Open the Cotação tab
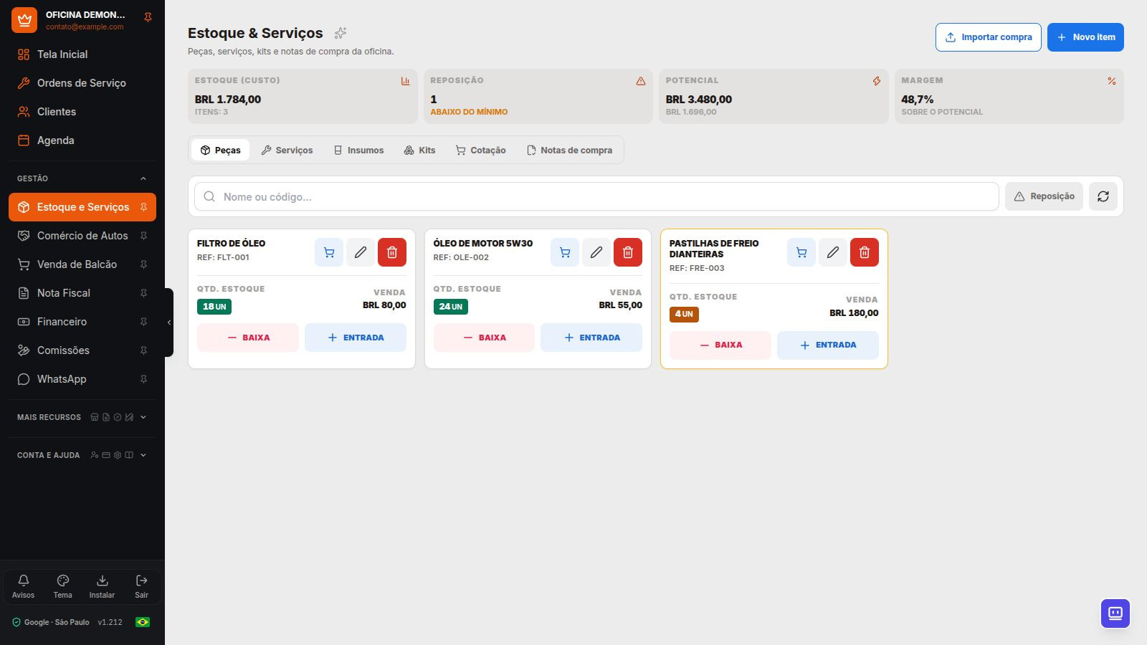Image resolution: width=1147 pixels, height=645 pixels. 480,150
